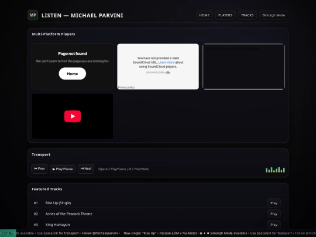316x237 pixels.
Task: Play track Ashes of the Peacock Throne
Action: [274, 214]
